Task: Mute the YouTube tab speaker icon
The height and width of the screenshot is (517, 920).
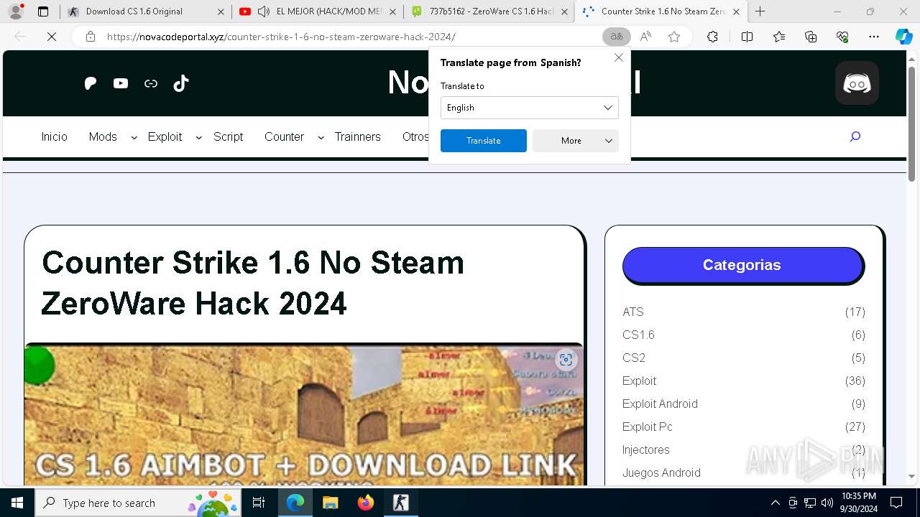Action: (x=264, y=11)
